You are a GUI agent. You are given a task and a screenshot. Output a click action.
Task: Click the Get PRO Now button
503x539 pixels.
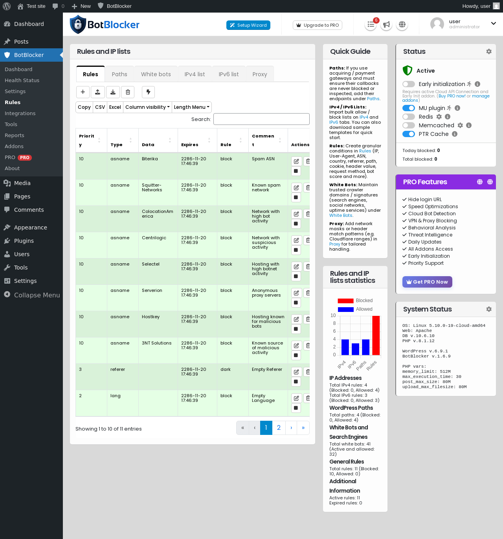(x=427, y=282)
